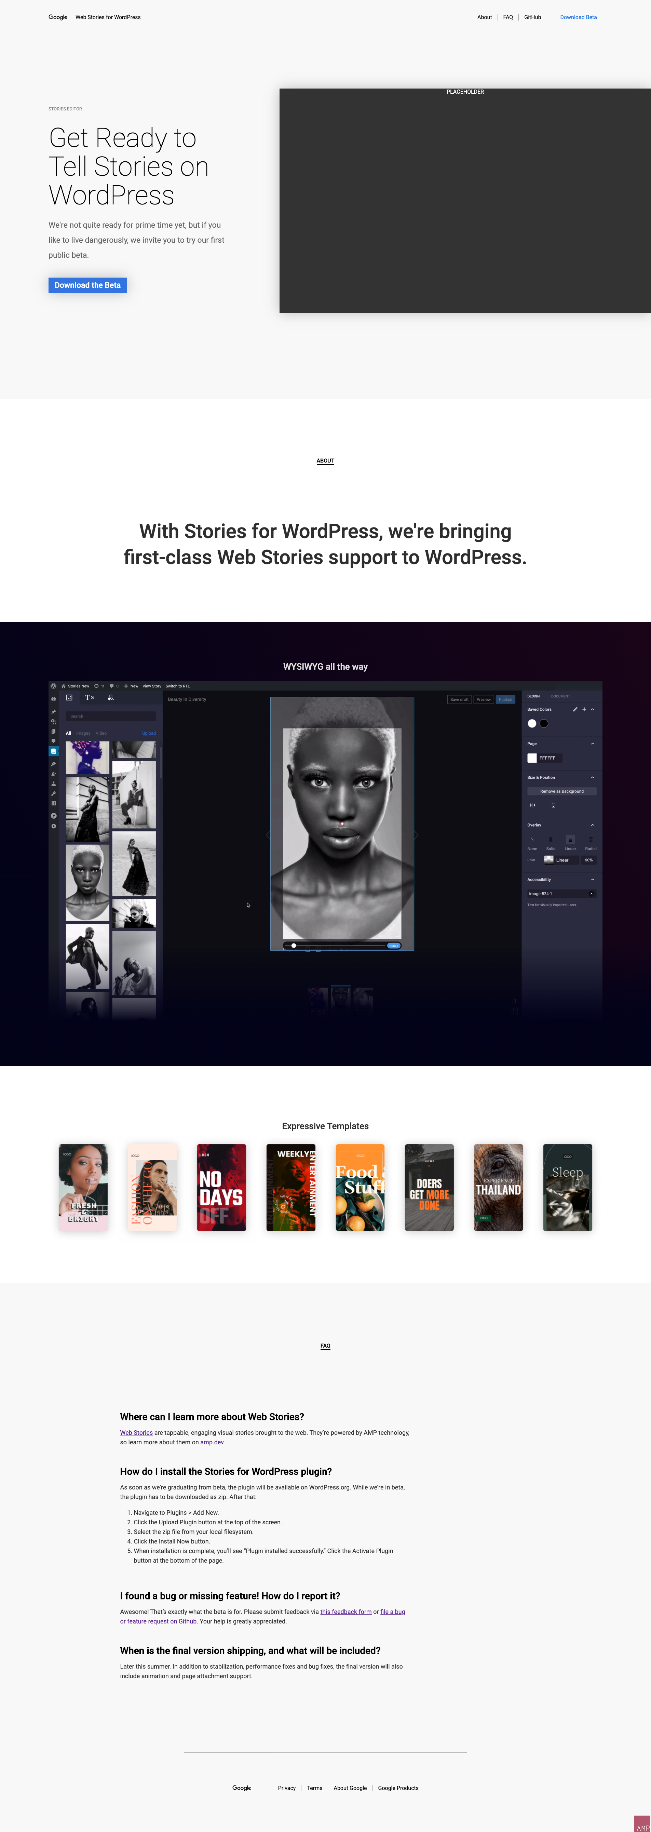This screenshot has width=651, height=1832.
Task: Collapse the Size & Position section
Action: point(593,777)
